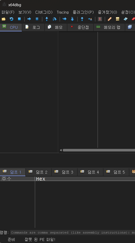Open the 디버그(D) menu

[44, 12]
